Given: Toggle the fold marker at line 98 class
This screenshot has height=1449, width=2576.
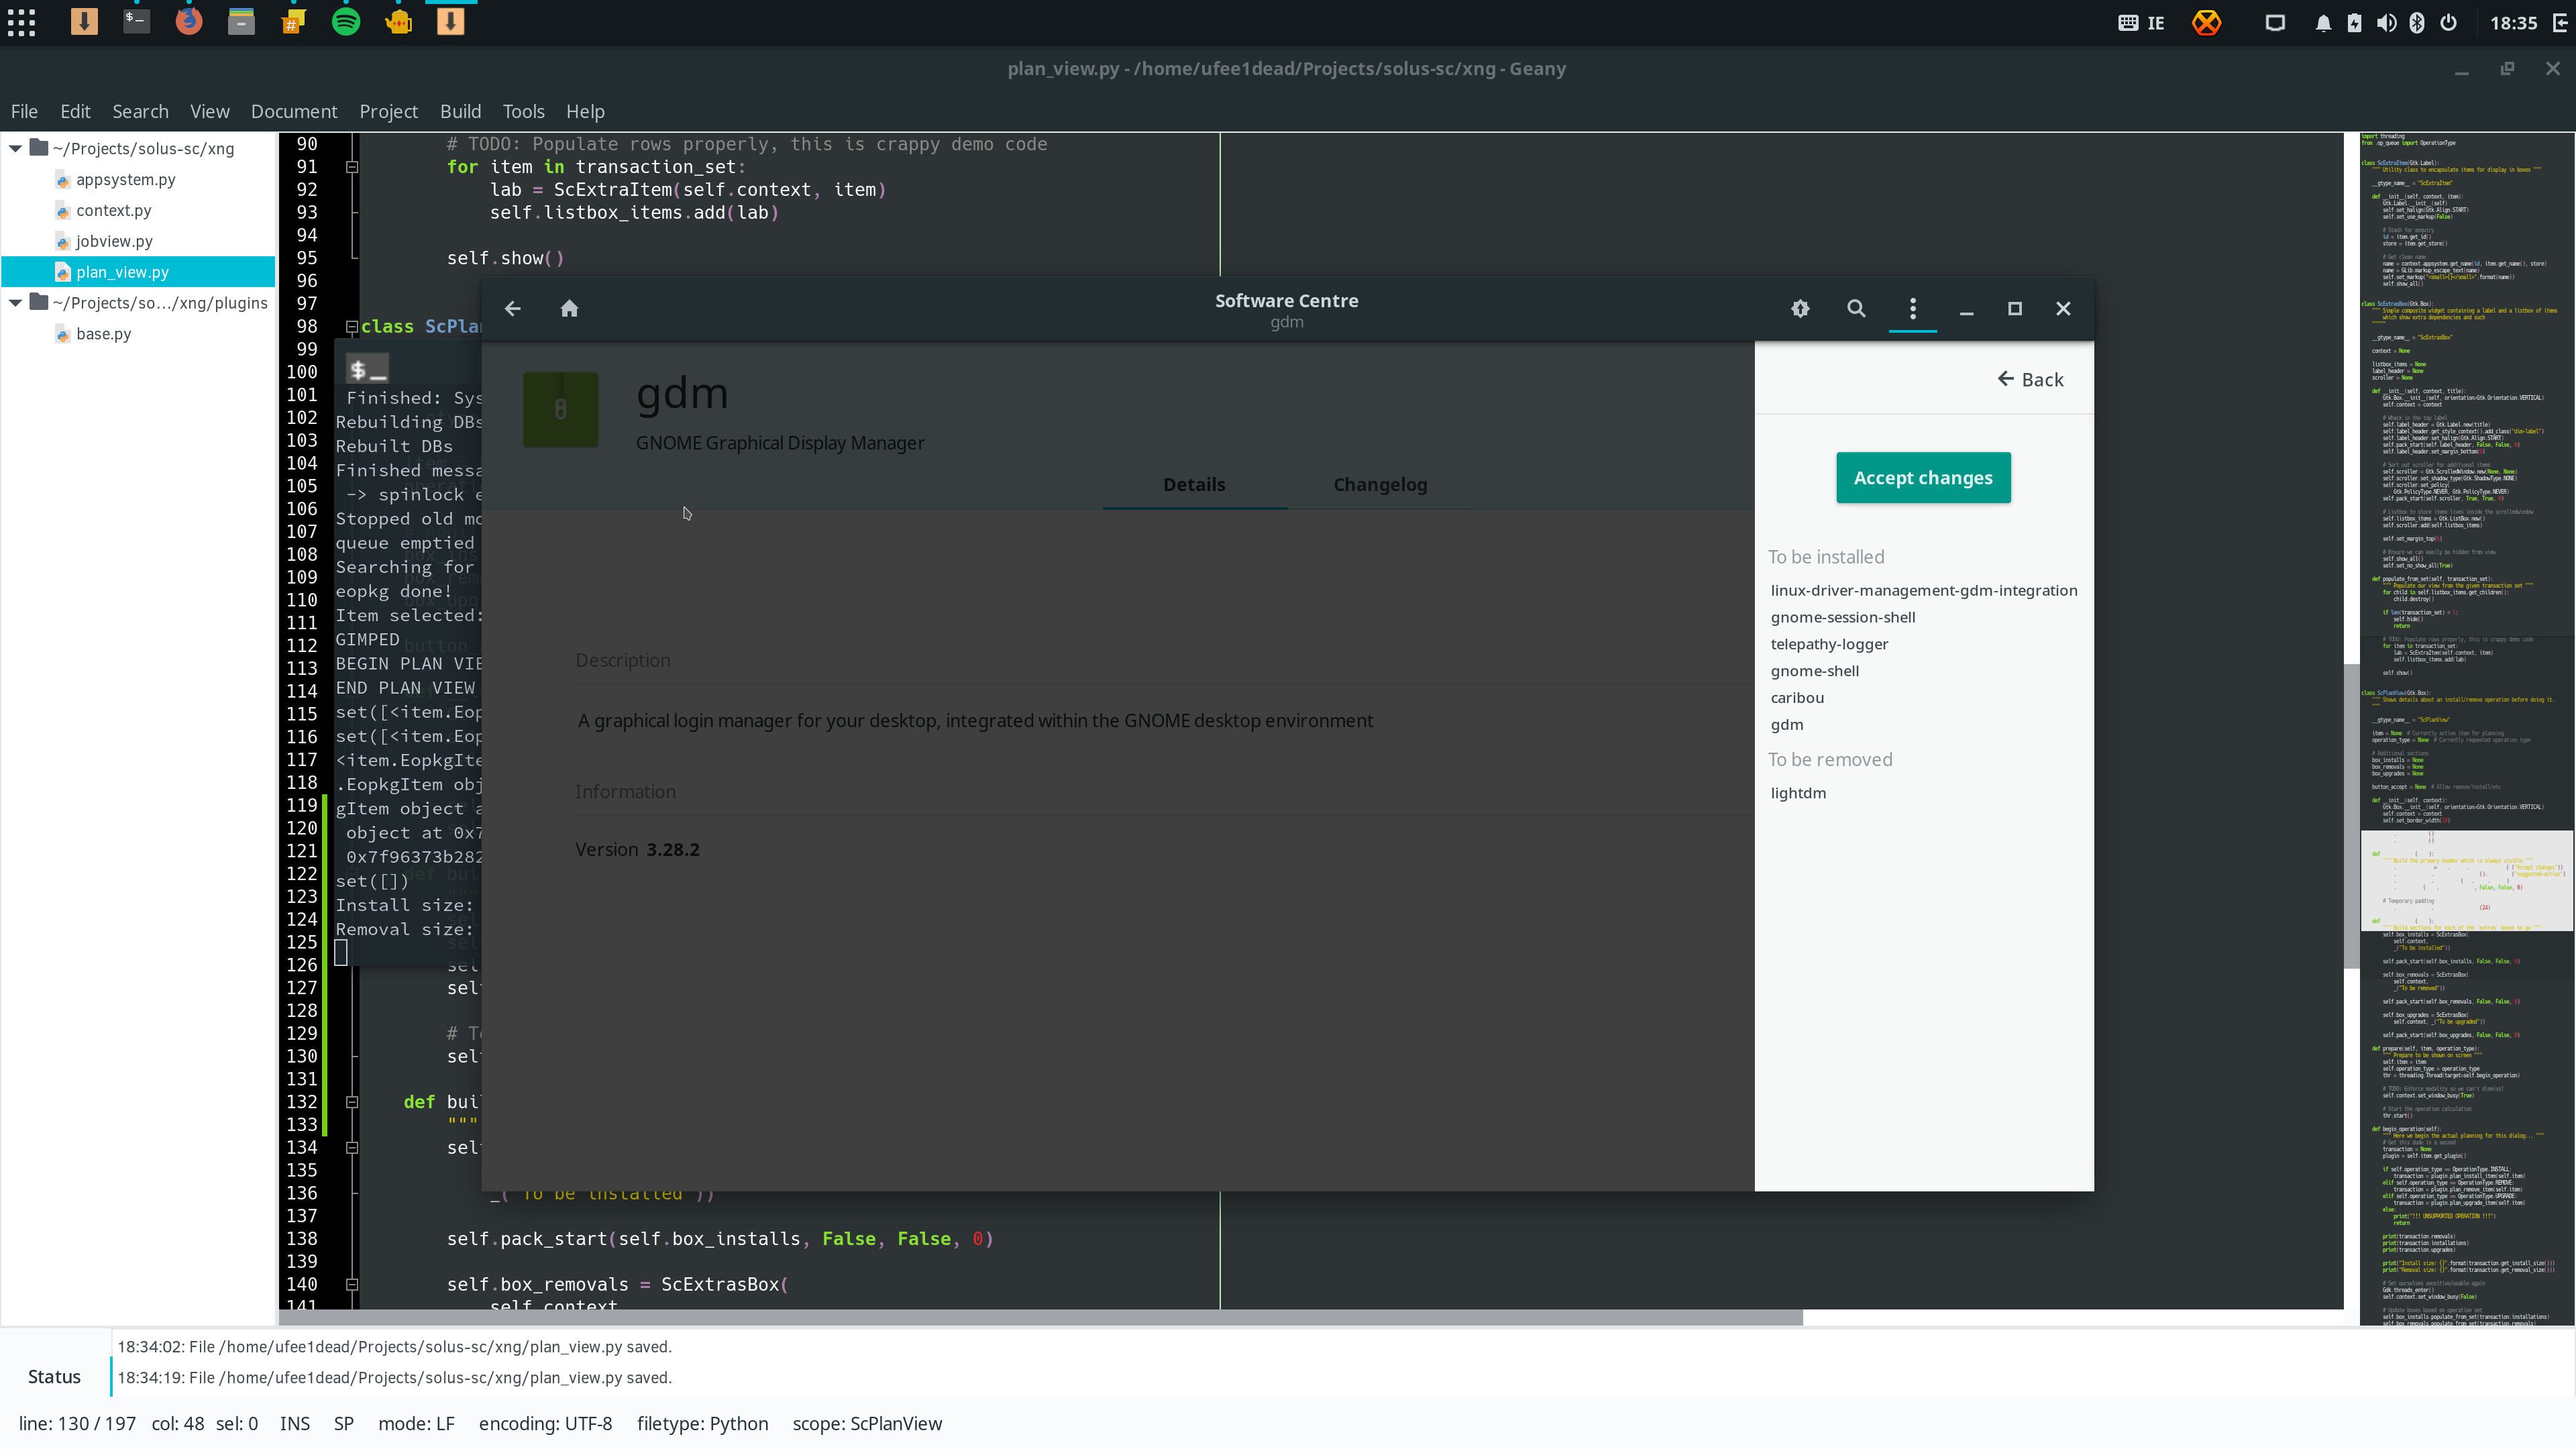Looking at the screenshot, I should pos(352,327).
